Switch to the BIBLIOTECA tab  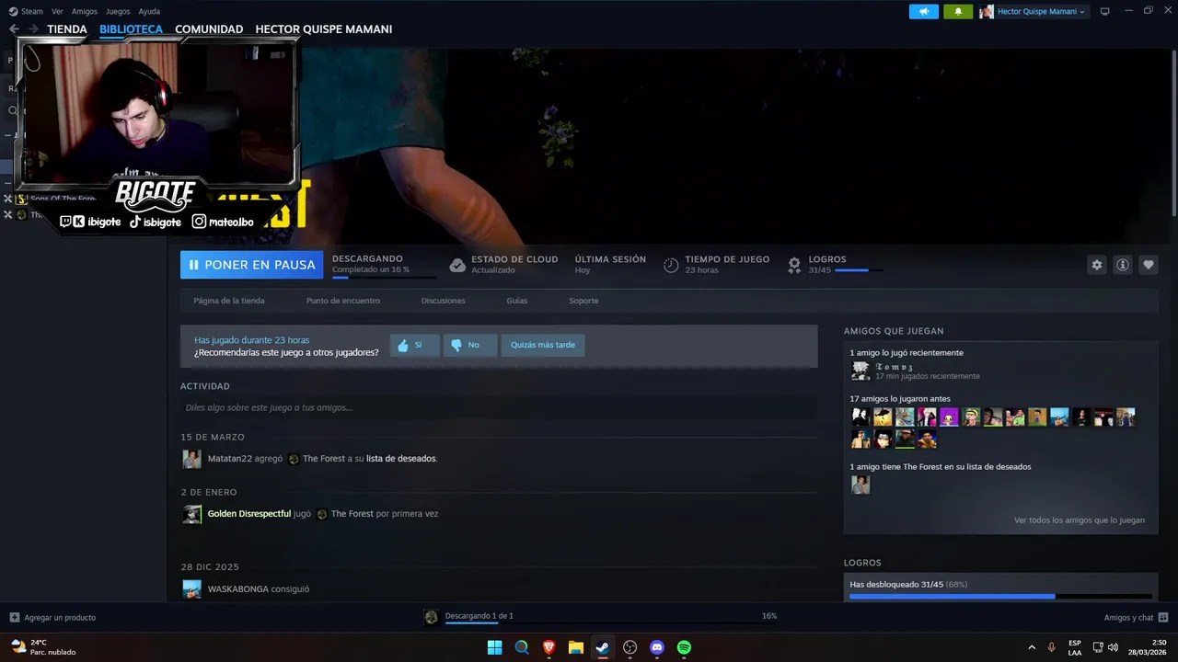click(132, 29)
